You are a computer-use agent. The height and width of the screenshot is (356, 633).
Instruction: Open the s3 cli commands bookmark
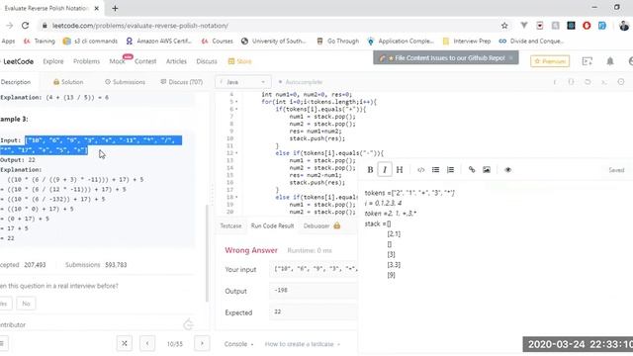pyautogui.click(x=90, y=42)
